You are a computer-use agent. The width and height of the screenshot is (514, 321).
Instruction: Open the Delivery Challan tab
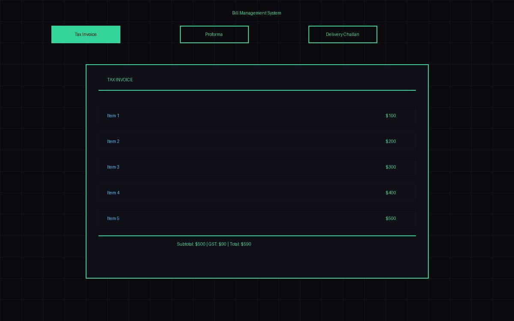coord(343,34)
